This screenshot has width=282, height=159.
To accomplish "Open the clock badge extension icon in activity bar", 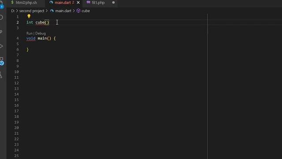I will point(2,61).
